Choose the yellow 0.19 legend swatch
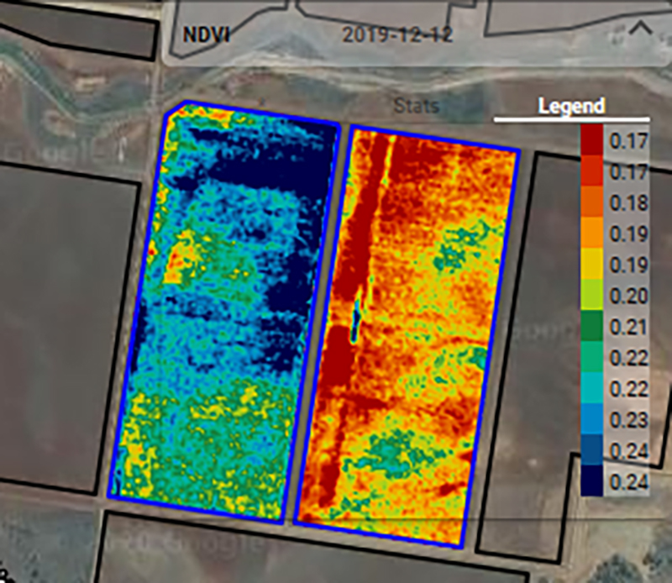 point(591,265)
